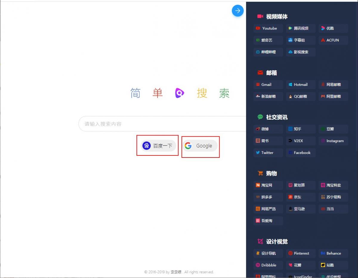
Task: Click the blue arrow button to collapse sidebar
Action: (x=238, y=11)
